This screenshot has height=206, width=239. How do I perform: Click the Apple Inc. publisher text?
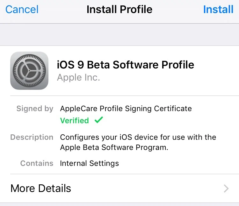[78, 77]
